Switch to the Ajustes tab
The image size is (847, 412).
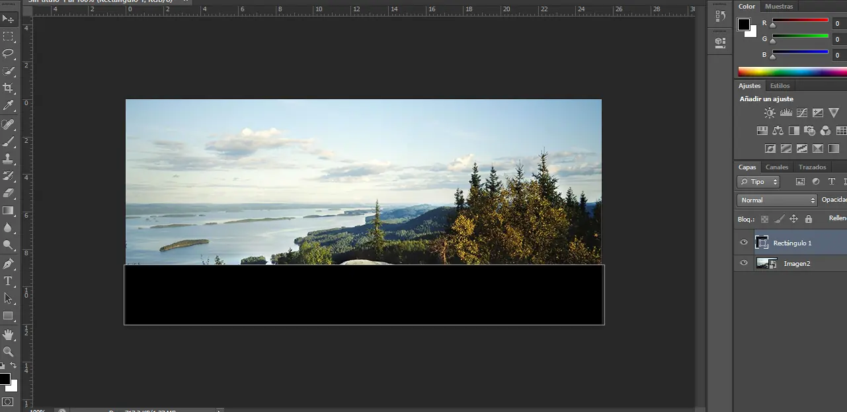[750, 85]
